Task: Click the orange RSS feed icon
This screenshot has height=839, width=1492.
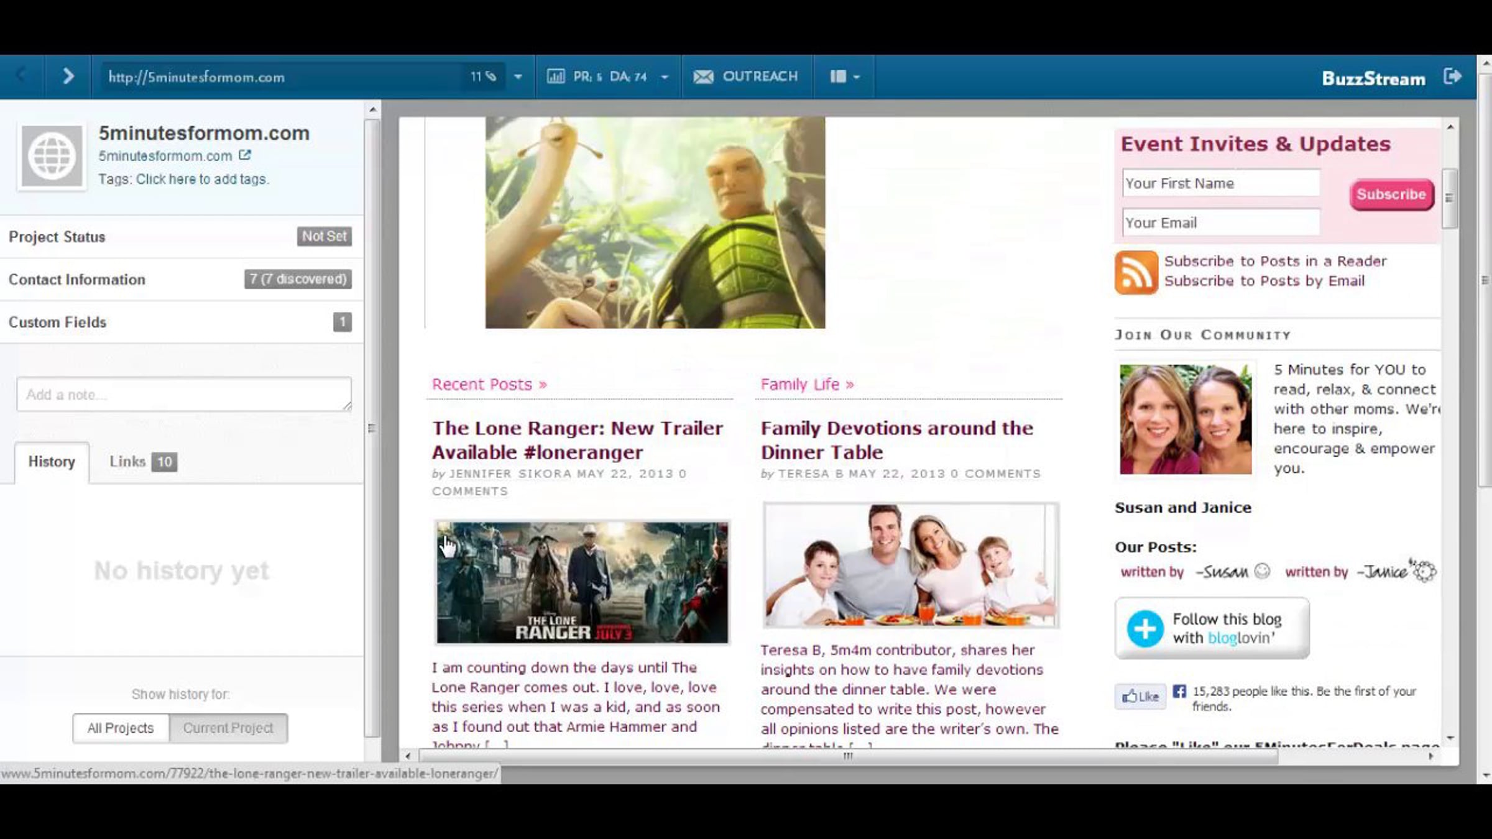Action: [1136, 272]
